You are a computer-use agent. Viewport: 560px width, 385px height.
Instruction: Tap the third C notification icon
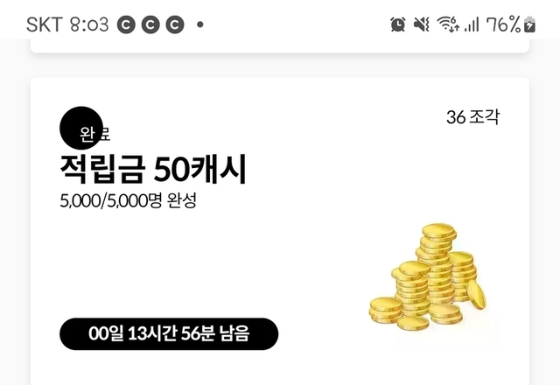(x=175, y=24)
